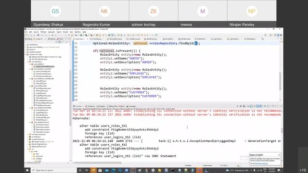
Task: Select meena participant tile
Action: 203,13
